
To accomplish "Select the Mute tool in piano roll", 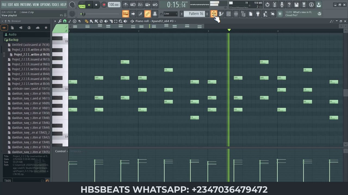I will 106,21.
